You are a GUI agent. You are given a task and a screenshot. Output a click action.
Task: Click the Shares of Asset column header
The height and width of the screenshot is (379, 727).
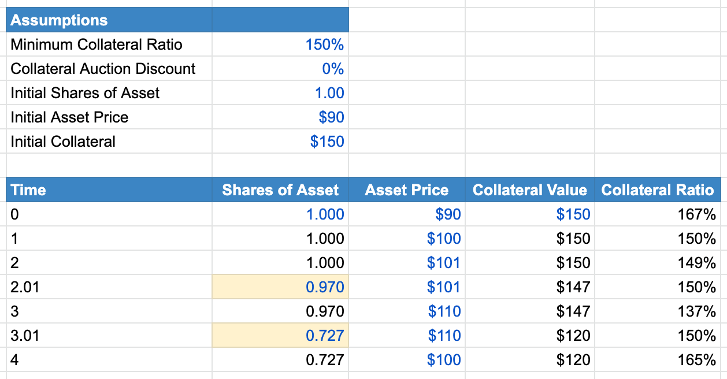280,190
